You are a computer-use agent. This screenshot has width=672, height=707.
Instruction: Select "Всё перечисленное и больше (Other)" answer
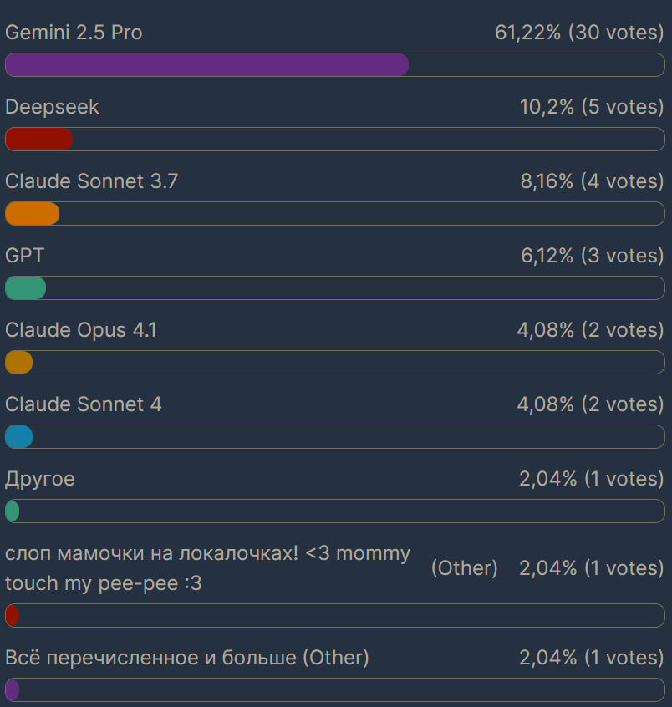click(187, 658)
